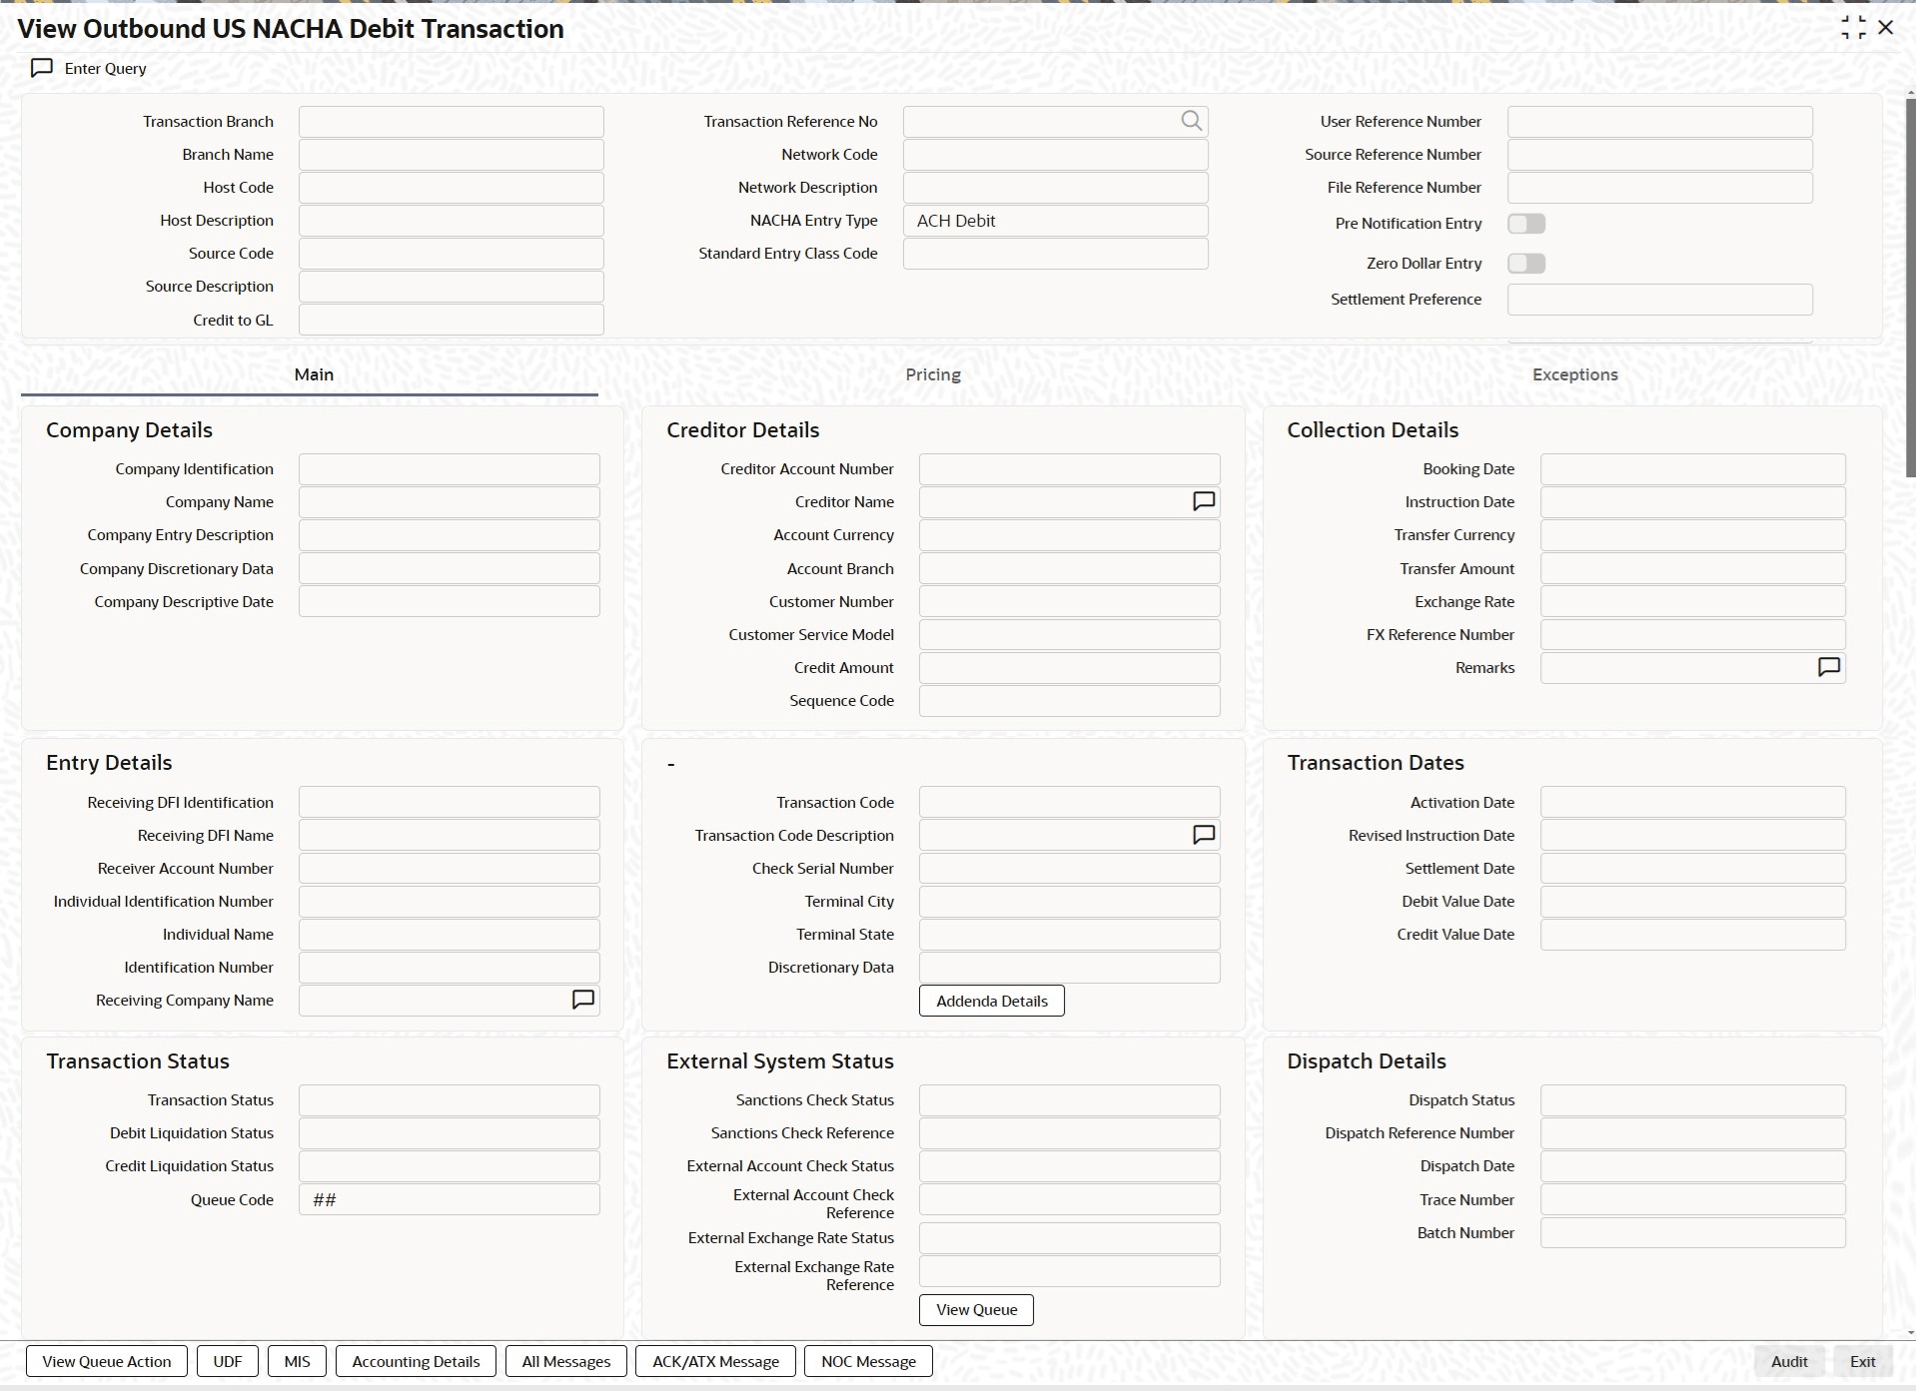The image size is (1916, 1392).
Task: Click the Enter Query link text
Action: click(x=106, y=68)
